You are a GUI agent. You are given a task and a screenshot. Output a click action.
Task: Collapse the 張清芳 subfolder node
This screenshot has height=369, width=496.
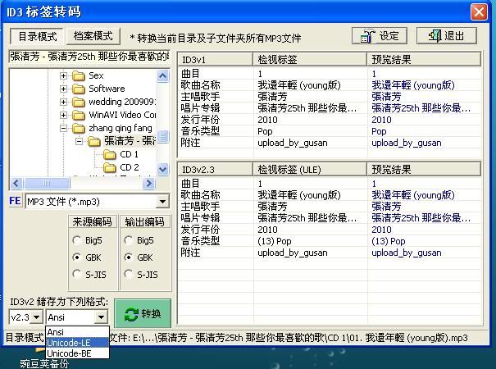(x=79, y=142)
